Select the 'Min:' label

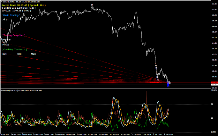33,54
